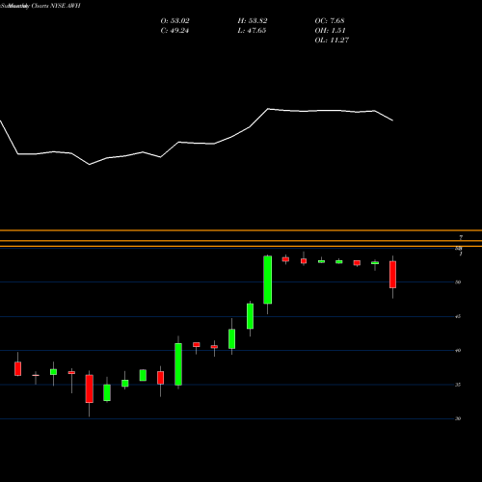Click the 40 price axis label

(x=458, y=350)
